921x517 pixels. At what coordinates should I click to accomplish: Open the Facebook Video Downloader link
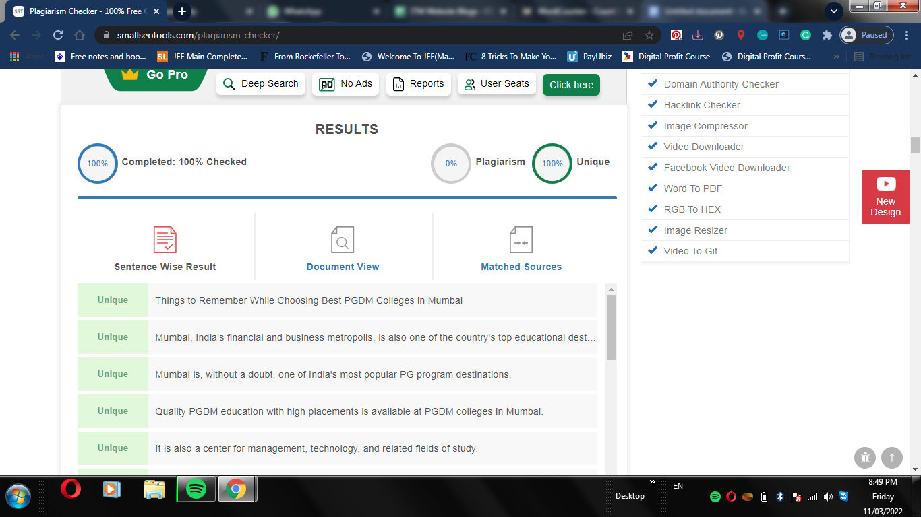click(727, 168)
